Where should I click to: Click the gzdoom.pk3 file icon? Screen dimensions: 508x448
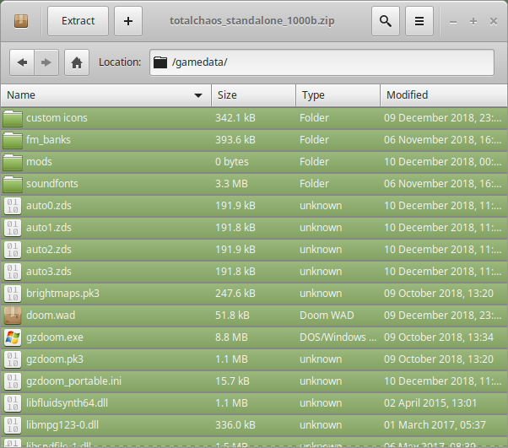point(13,359)
